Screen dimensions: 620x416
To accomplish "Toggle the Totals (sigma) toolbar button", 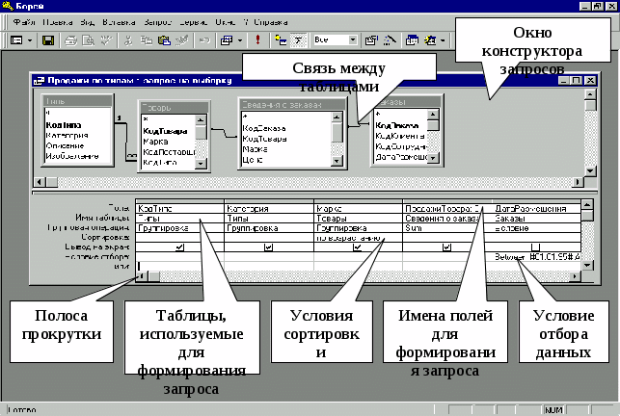I will (299, 40).
